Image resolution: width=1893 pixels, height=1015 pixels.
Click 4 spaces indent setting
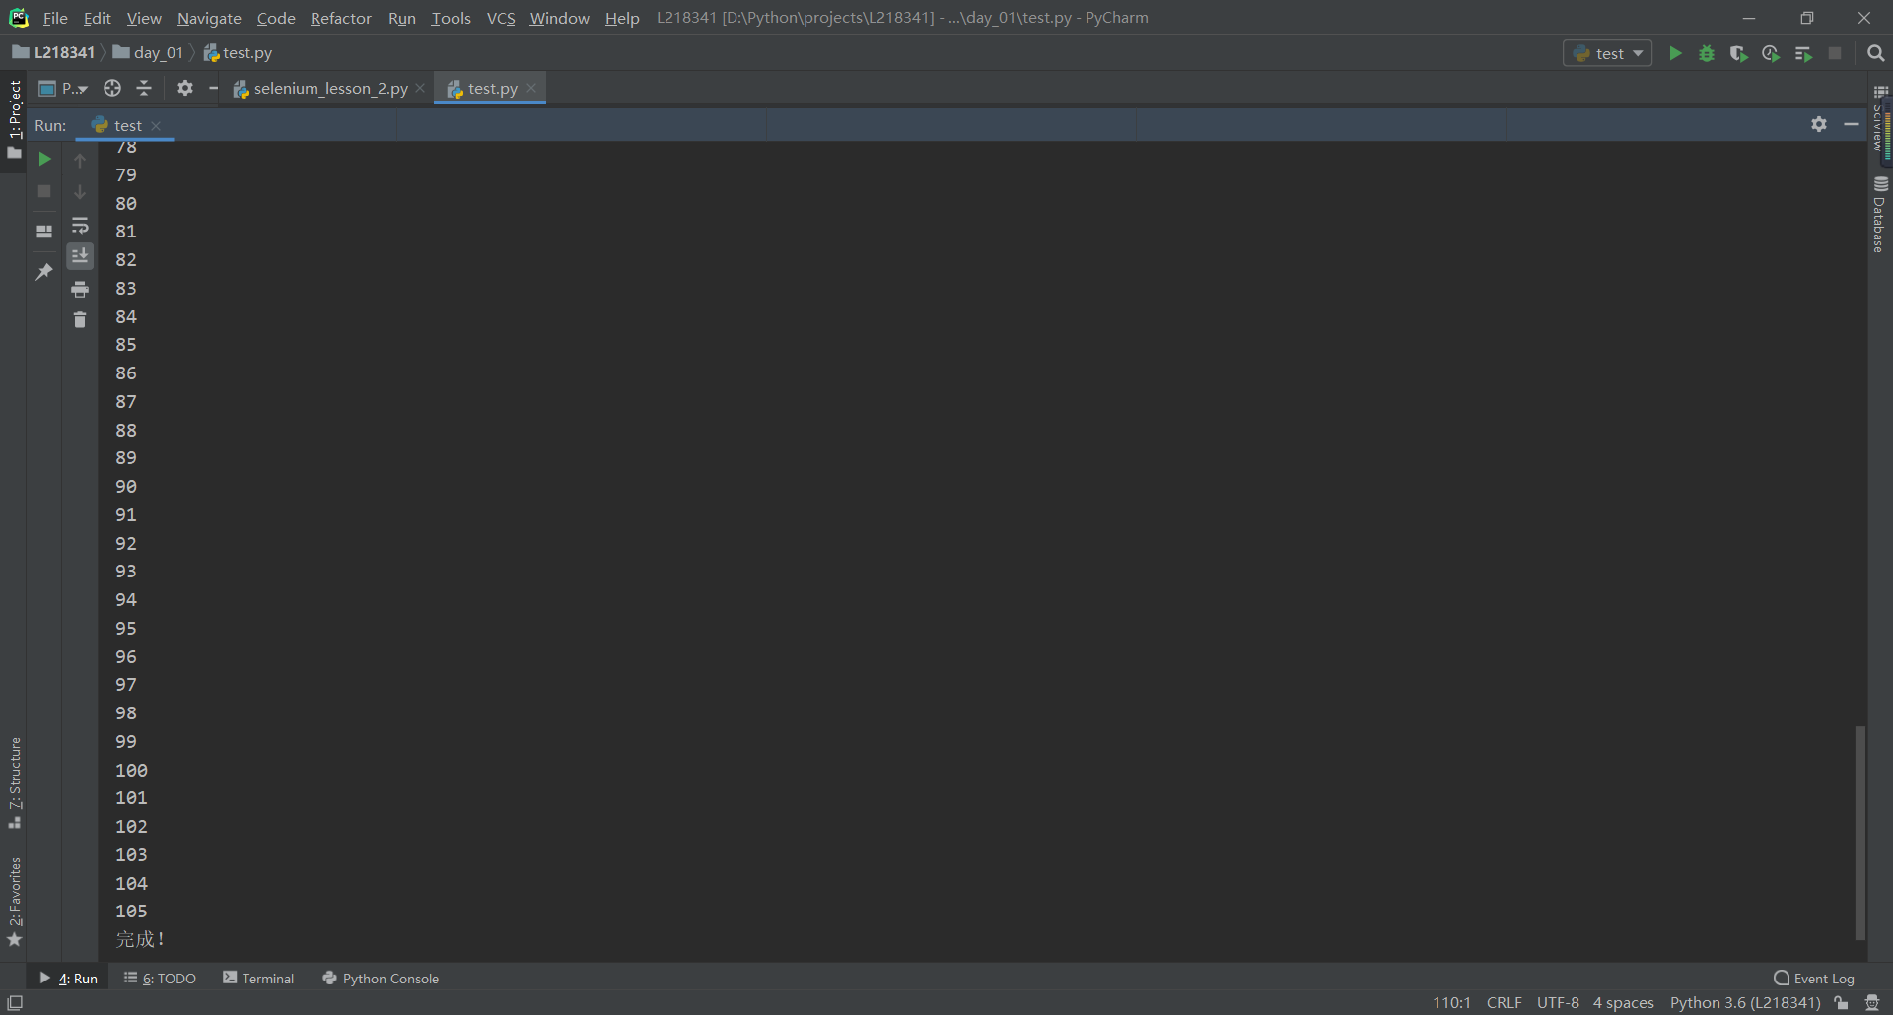(x=1623, y=1003)
